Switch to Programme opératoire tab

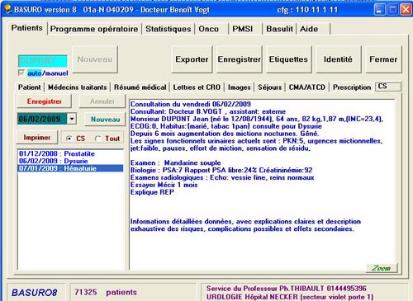tap(94, 29)
